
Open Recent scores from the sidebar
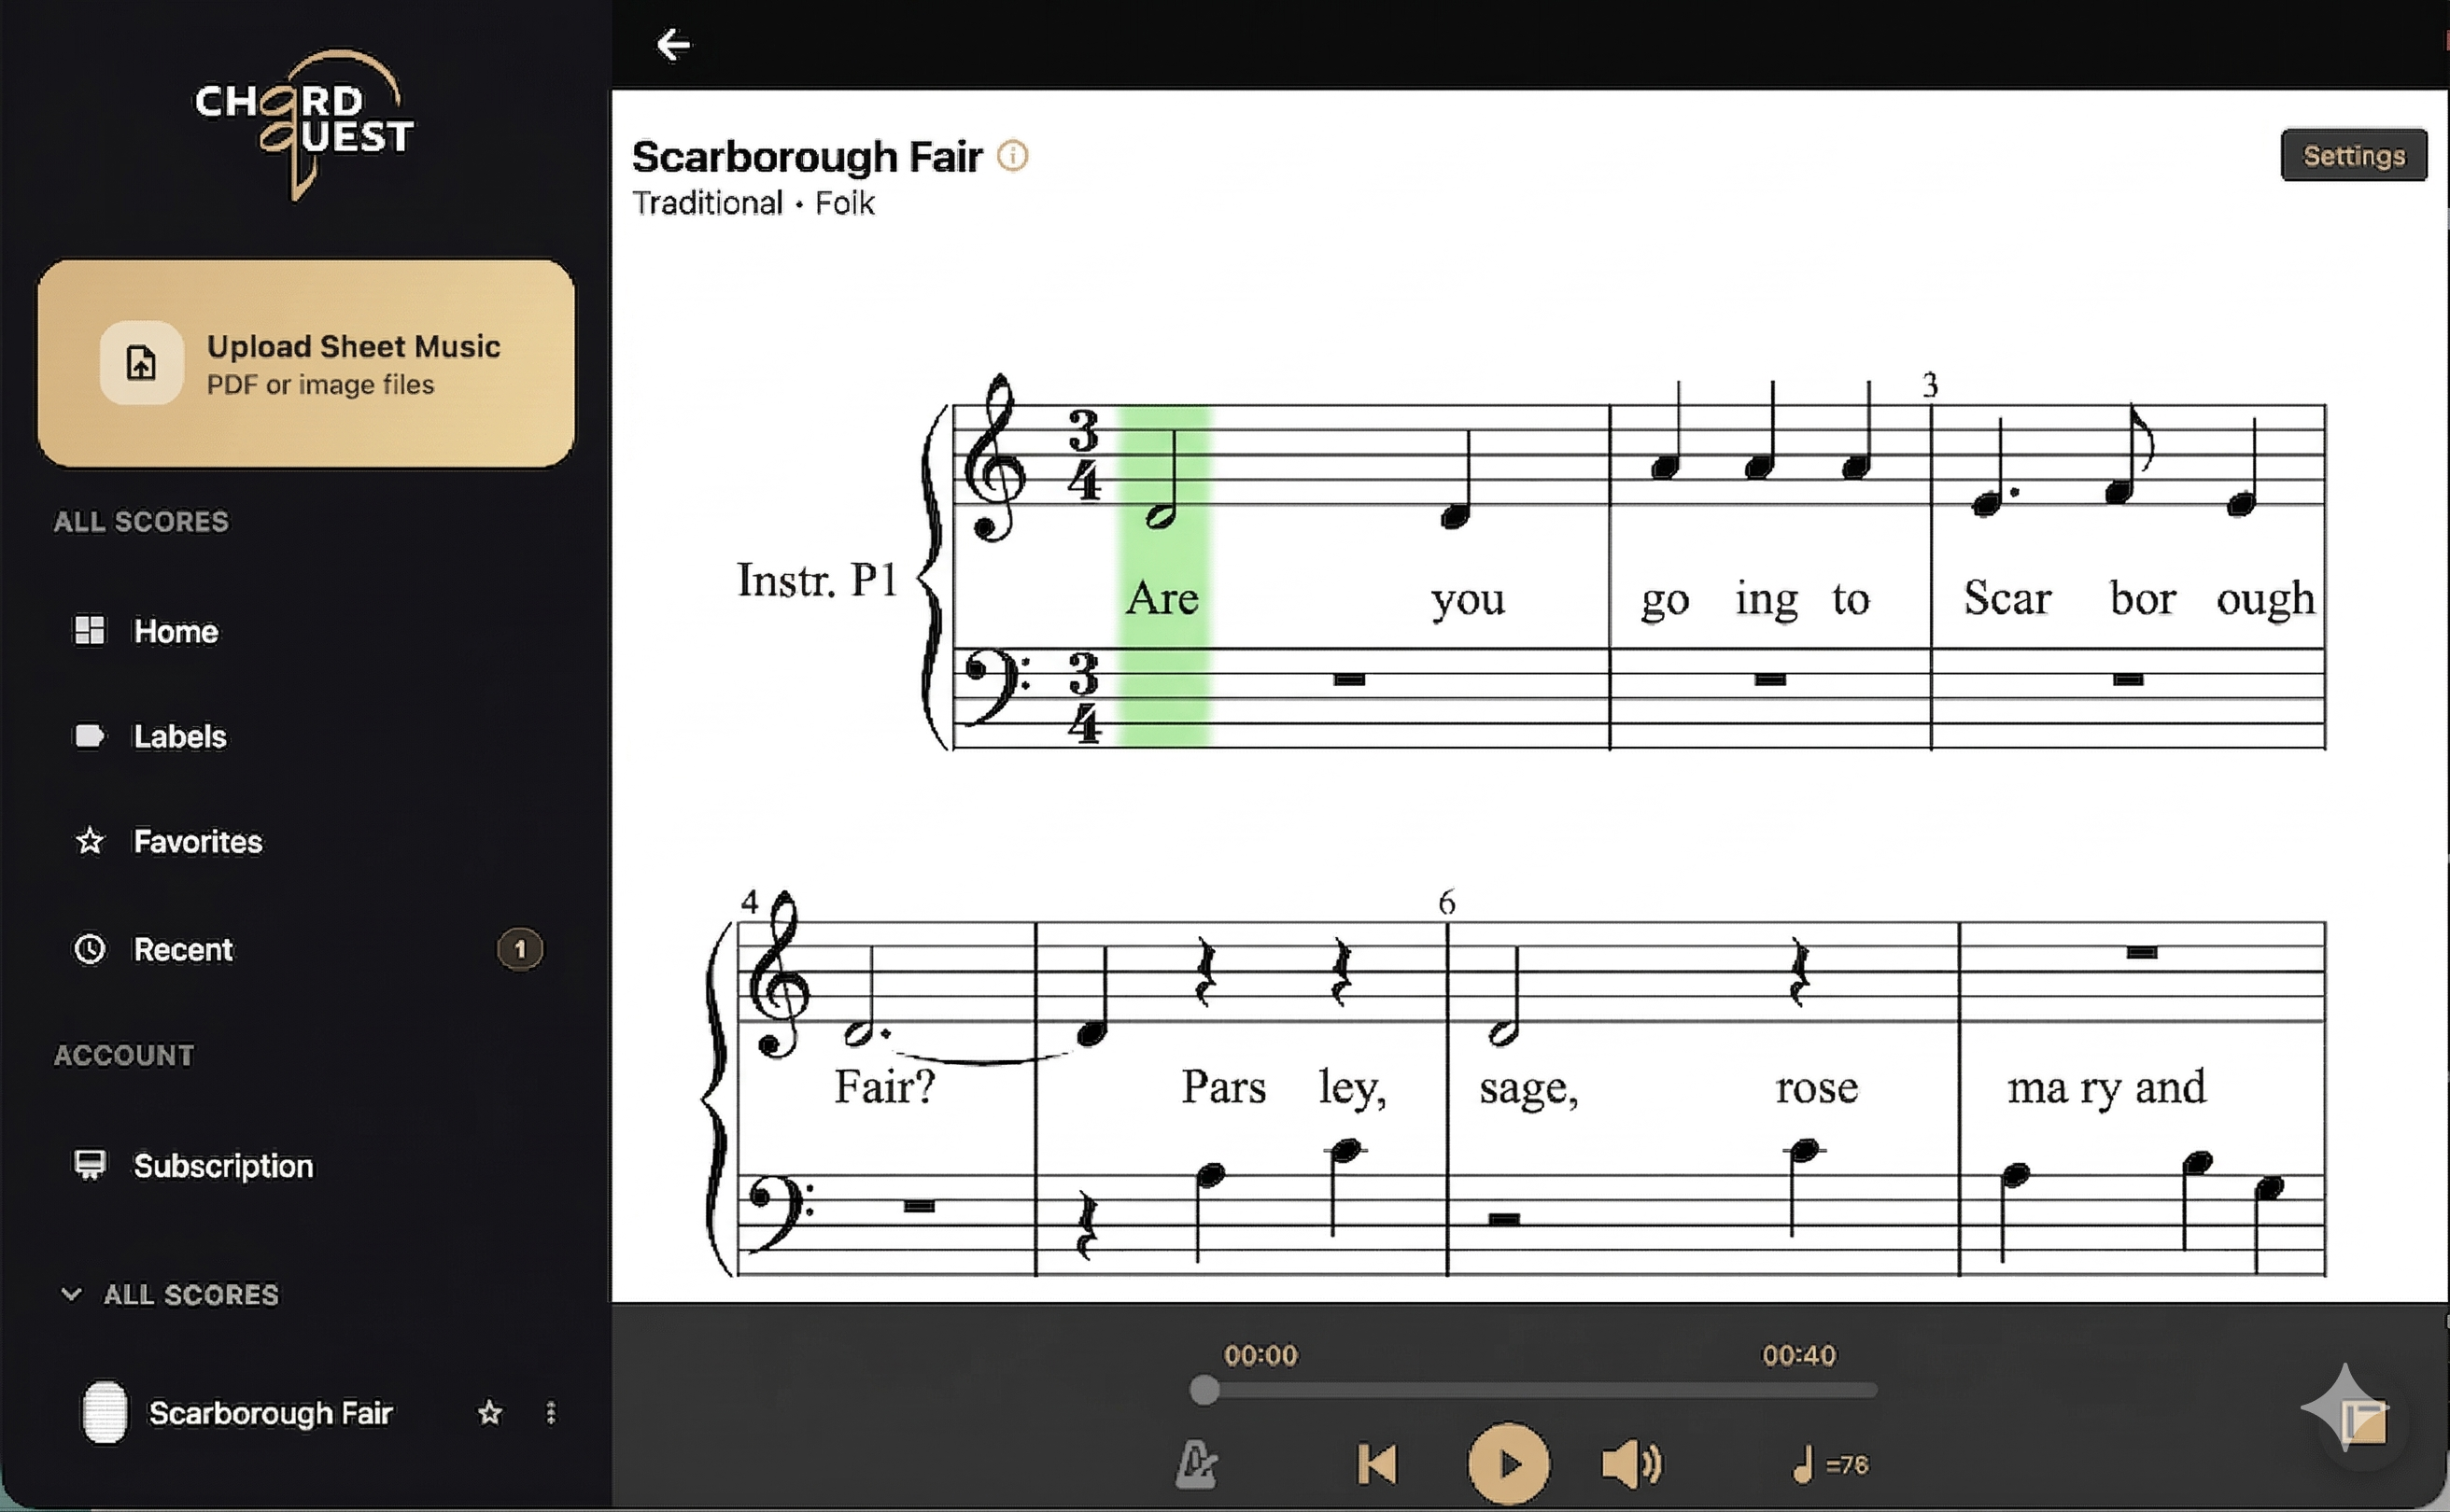(x=184, y=949)
